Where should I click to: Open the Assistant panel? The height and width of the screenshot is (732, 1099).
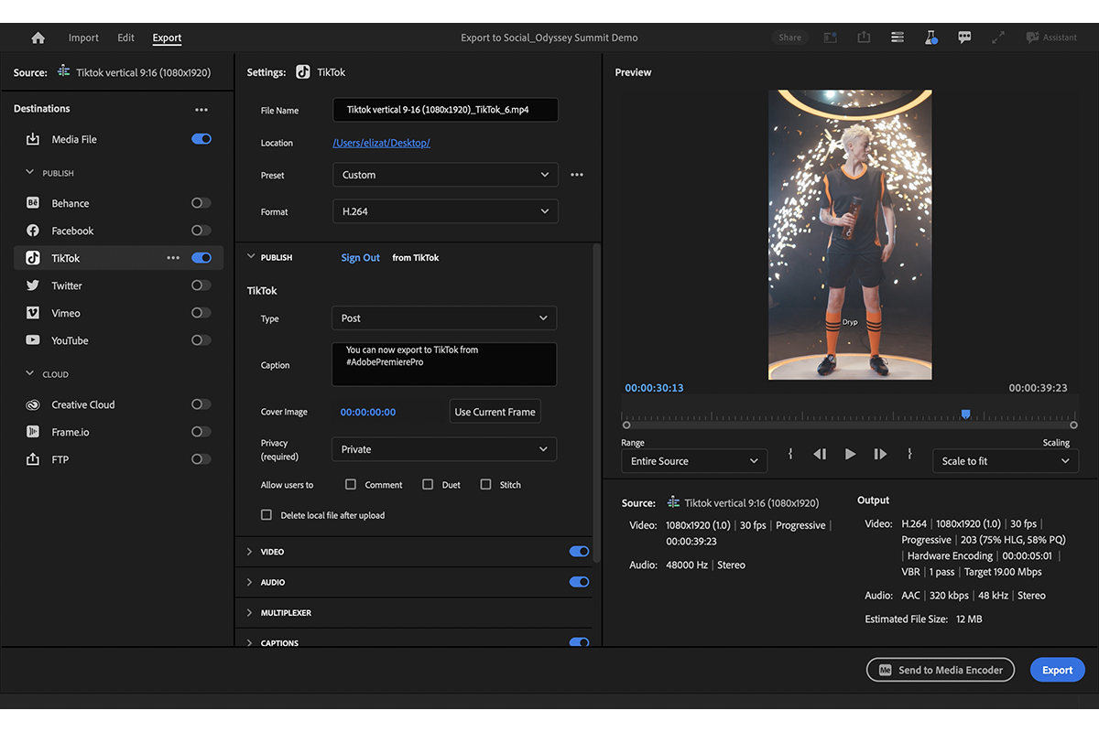(x=1051, y=38)
